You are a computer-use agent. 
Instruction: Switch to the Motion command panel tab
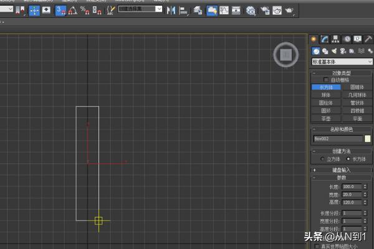[x=347, y=39]
